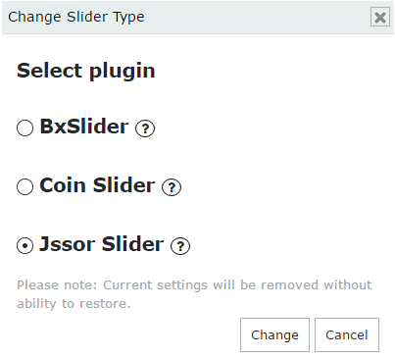The height and width of the screenshot is (358, 395).
Task: Show help info for Jssor Slider
Action: point(180,246)
